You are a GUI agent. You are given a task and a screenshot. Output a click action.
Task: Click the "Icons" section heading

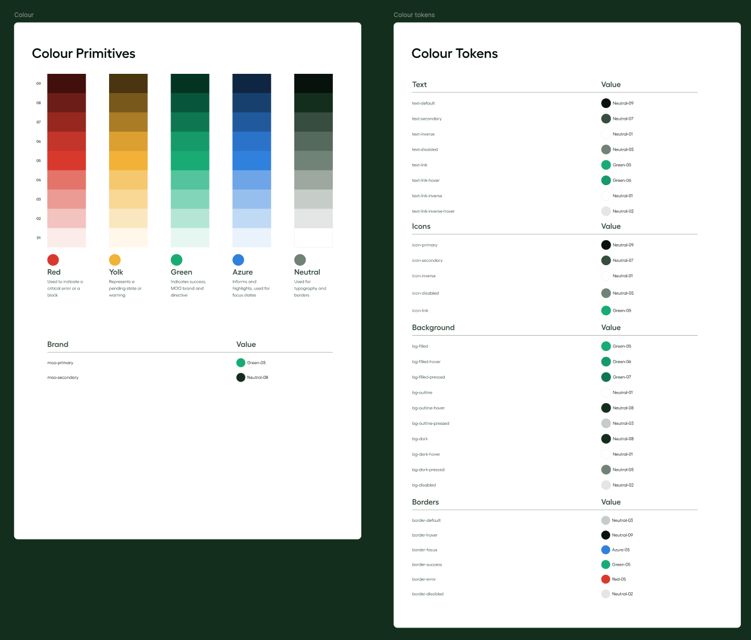pyautogui.click(x=422, y=226)
